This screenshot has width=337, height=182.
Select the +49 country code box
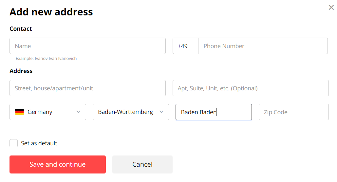tap(185, 46)
